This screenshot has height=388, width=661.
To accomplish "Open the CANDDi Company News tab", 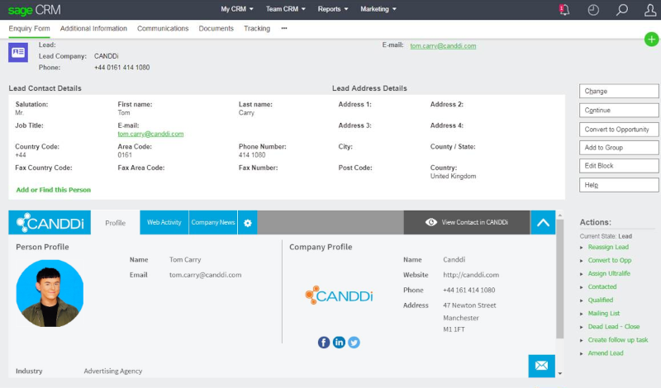I will click(x=213, y=222).
